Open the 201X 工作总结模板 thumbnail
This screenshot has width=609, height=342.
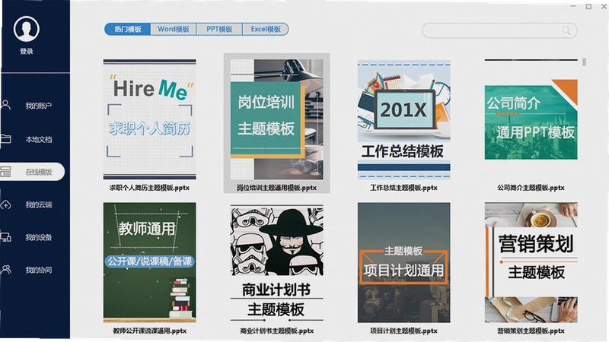tap(404, 119)
